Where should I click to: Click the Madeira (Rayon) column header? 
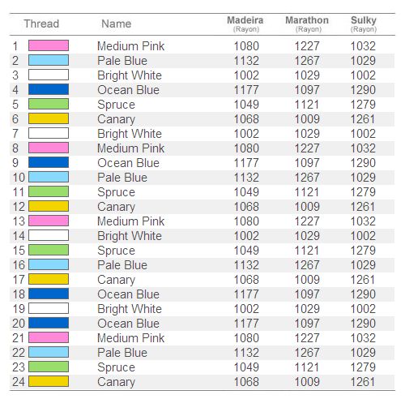coord(245,24)
